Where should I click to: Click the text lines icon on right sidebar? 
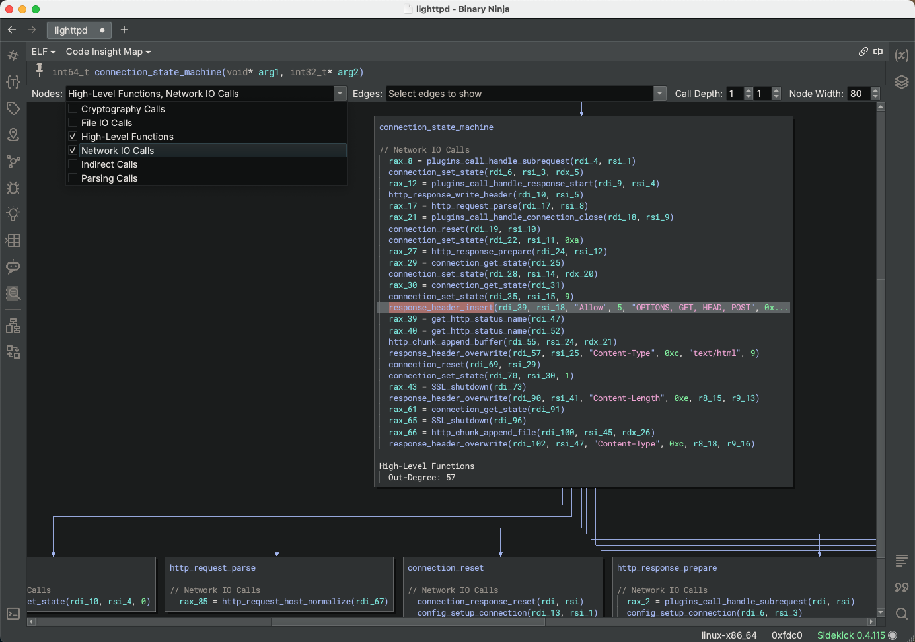coord(902,561)
